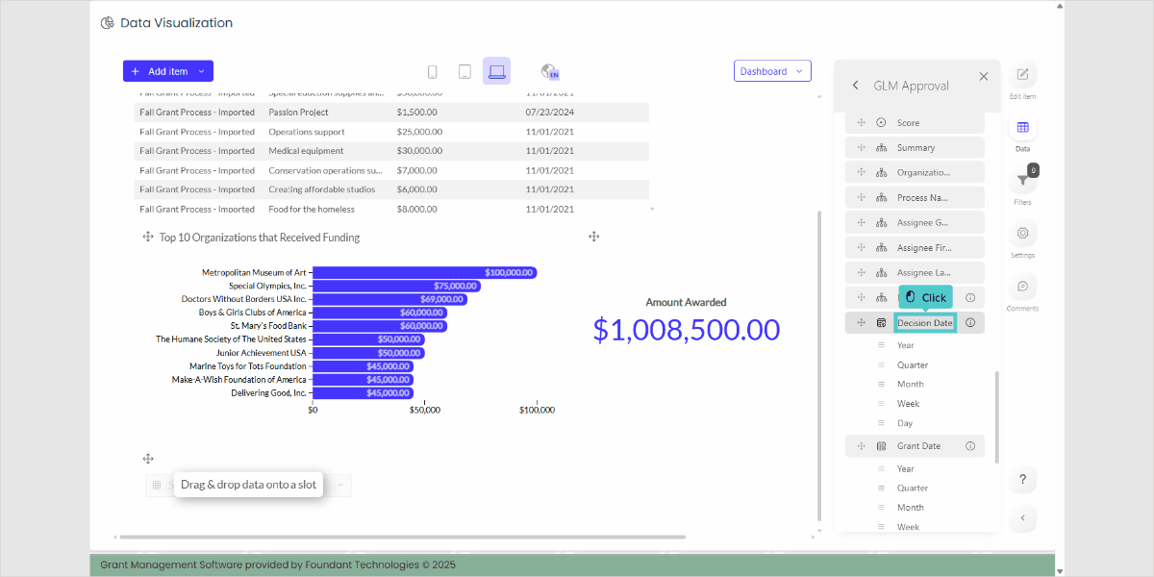The image size is (1154, 577).
Task: Open the Edit item panel
Action: 1022,75
